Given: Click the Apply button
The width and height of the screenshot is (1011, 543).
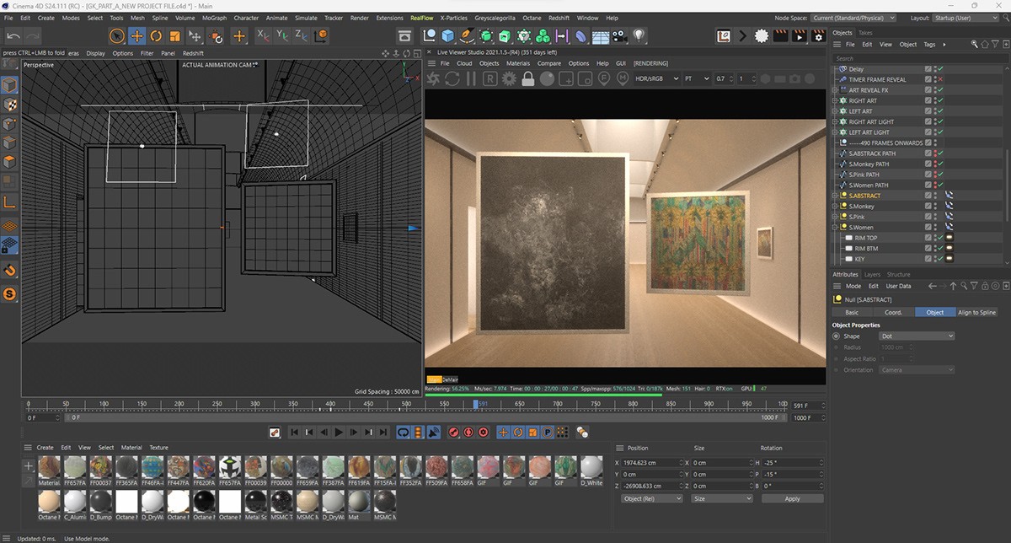Looking at the screenshot, I should (792, 498).
